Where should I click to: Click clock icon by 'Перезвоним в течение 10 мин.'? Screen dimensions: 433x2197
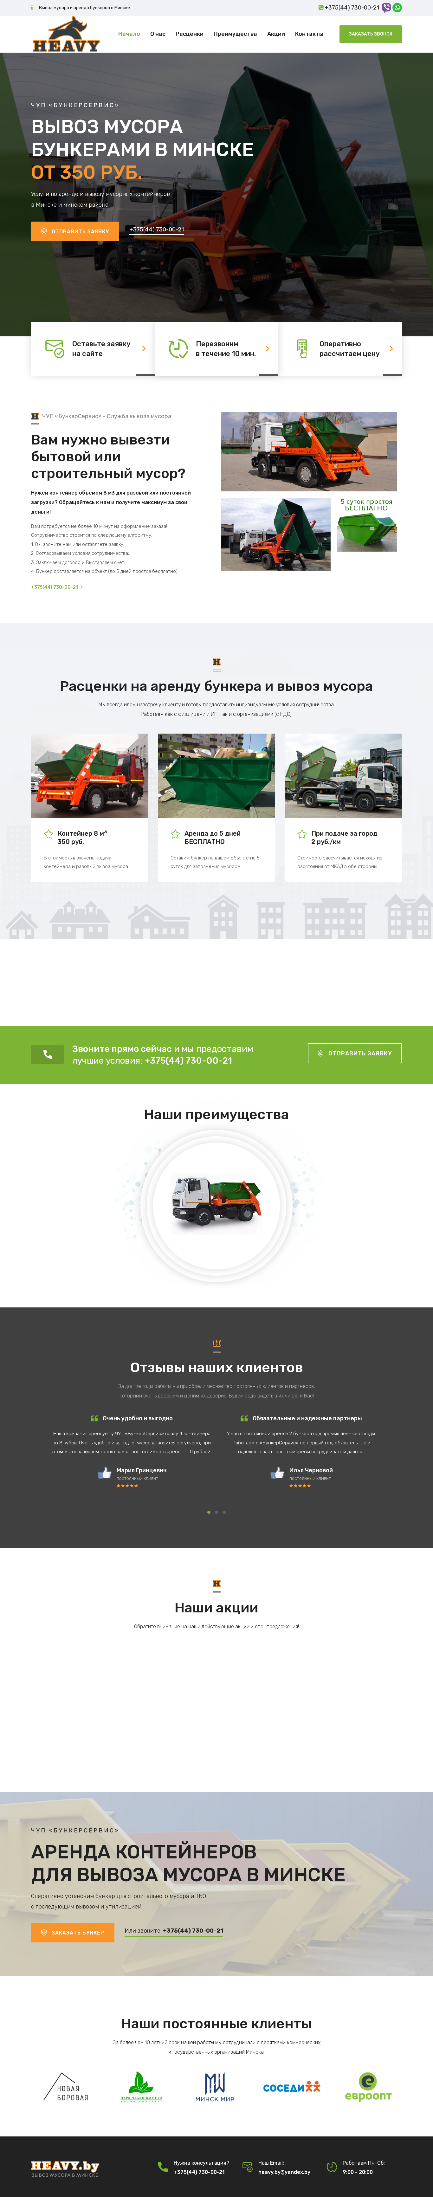[178, 348]
